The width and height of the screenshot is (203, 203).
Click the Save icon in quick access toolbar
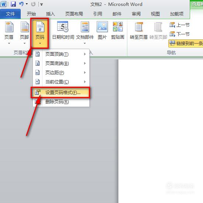13,4
